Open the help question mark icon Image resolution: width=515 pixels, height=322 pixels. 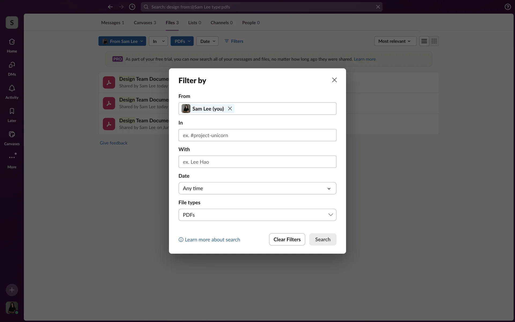(x=507, y=7)
